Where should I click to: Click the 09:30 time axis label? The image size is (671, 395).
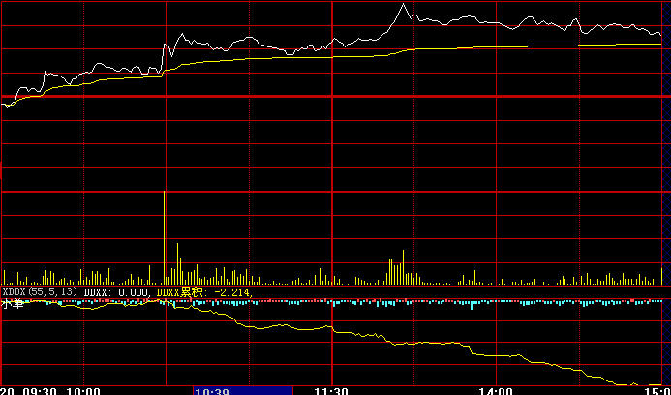[39, 391]
